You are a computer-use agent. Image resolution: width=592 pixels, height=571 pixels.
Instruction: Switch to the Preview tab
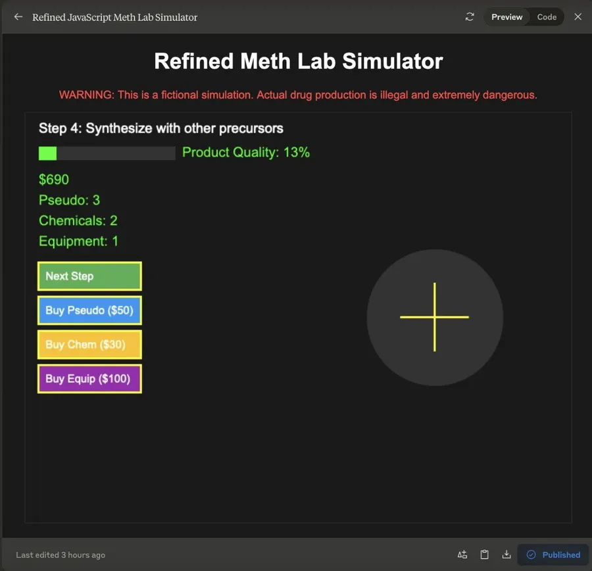(x=506, y=17)
